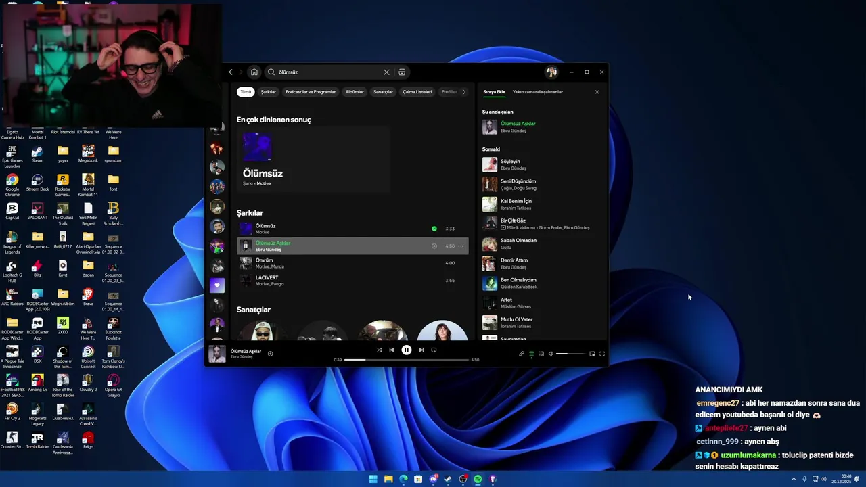Toggle the green queue icon in player bar
Image resolution: width=866 pixels, height=487 pixels.
(531, 354)
